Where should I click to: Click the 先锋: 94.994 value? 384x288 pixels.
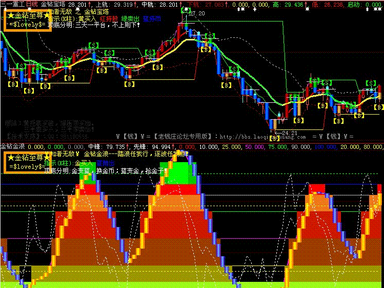tap(154, 147)
